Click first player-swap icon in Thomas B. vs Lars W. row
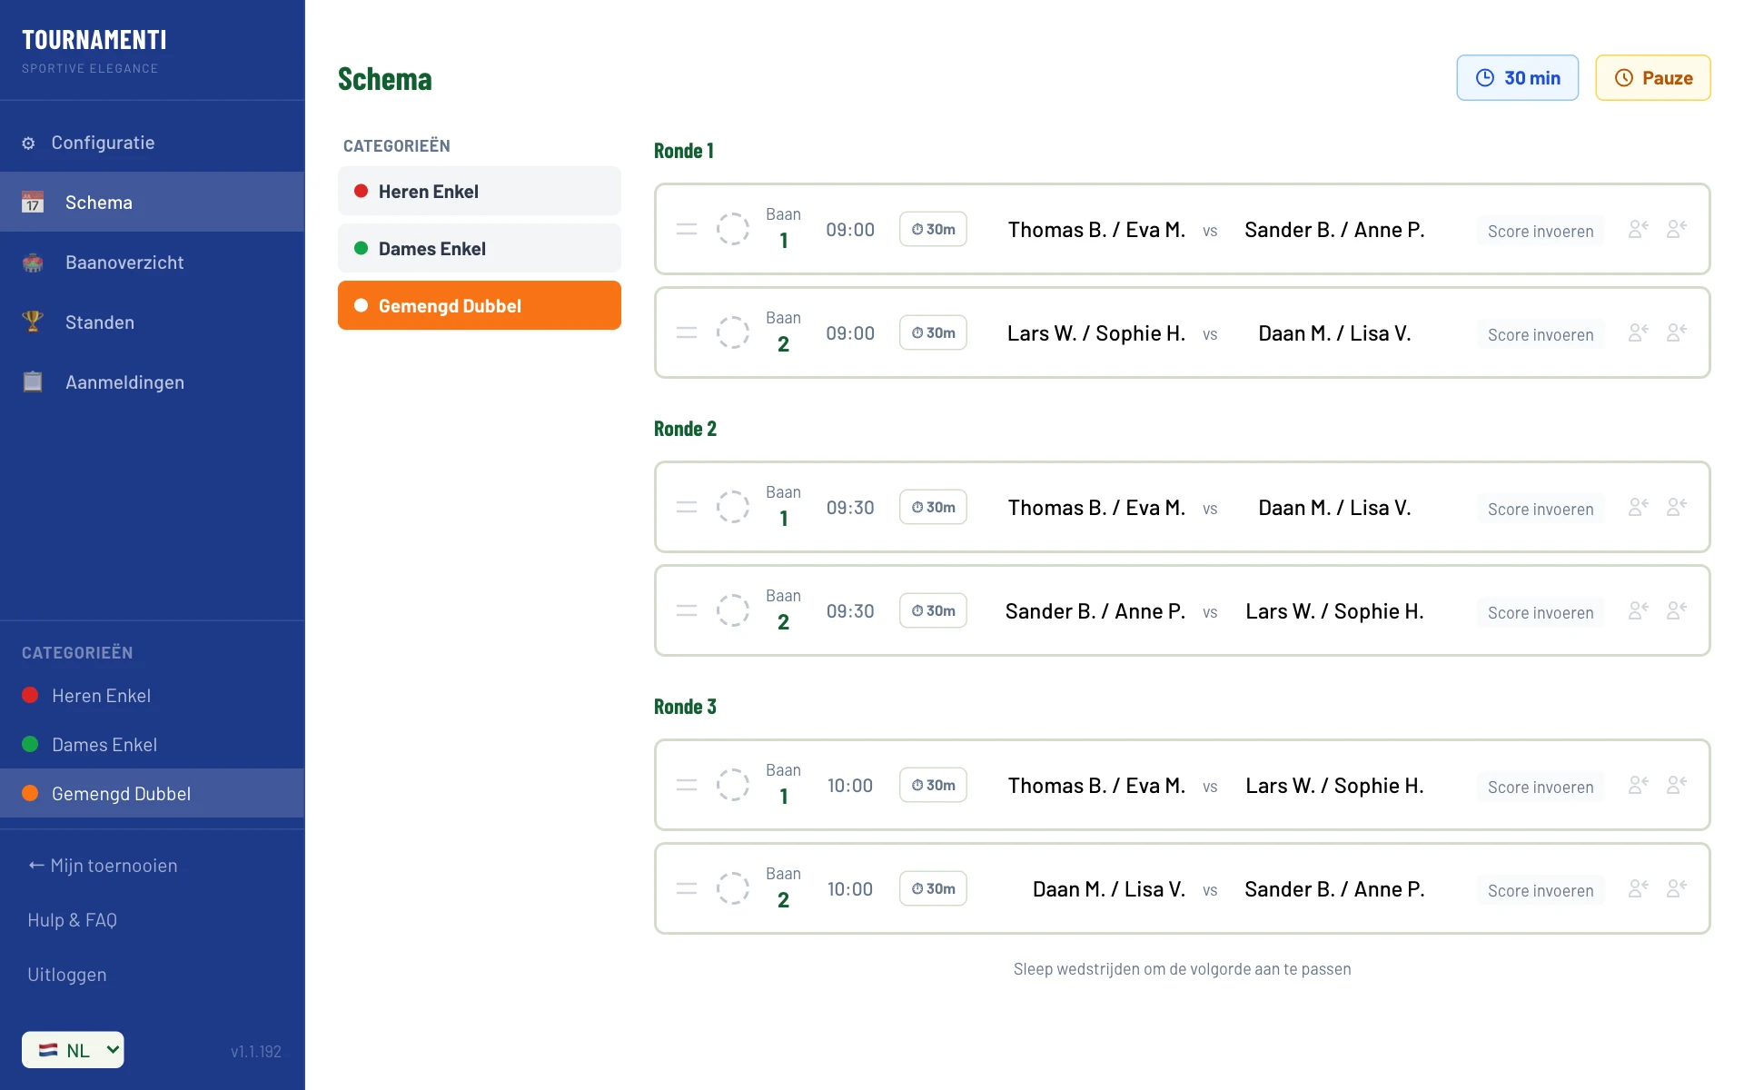Viewport: 1744px width, 1090px height. pyautogui.click(x=1639, y=785)
